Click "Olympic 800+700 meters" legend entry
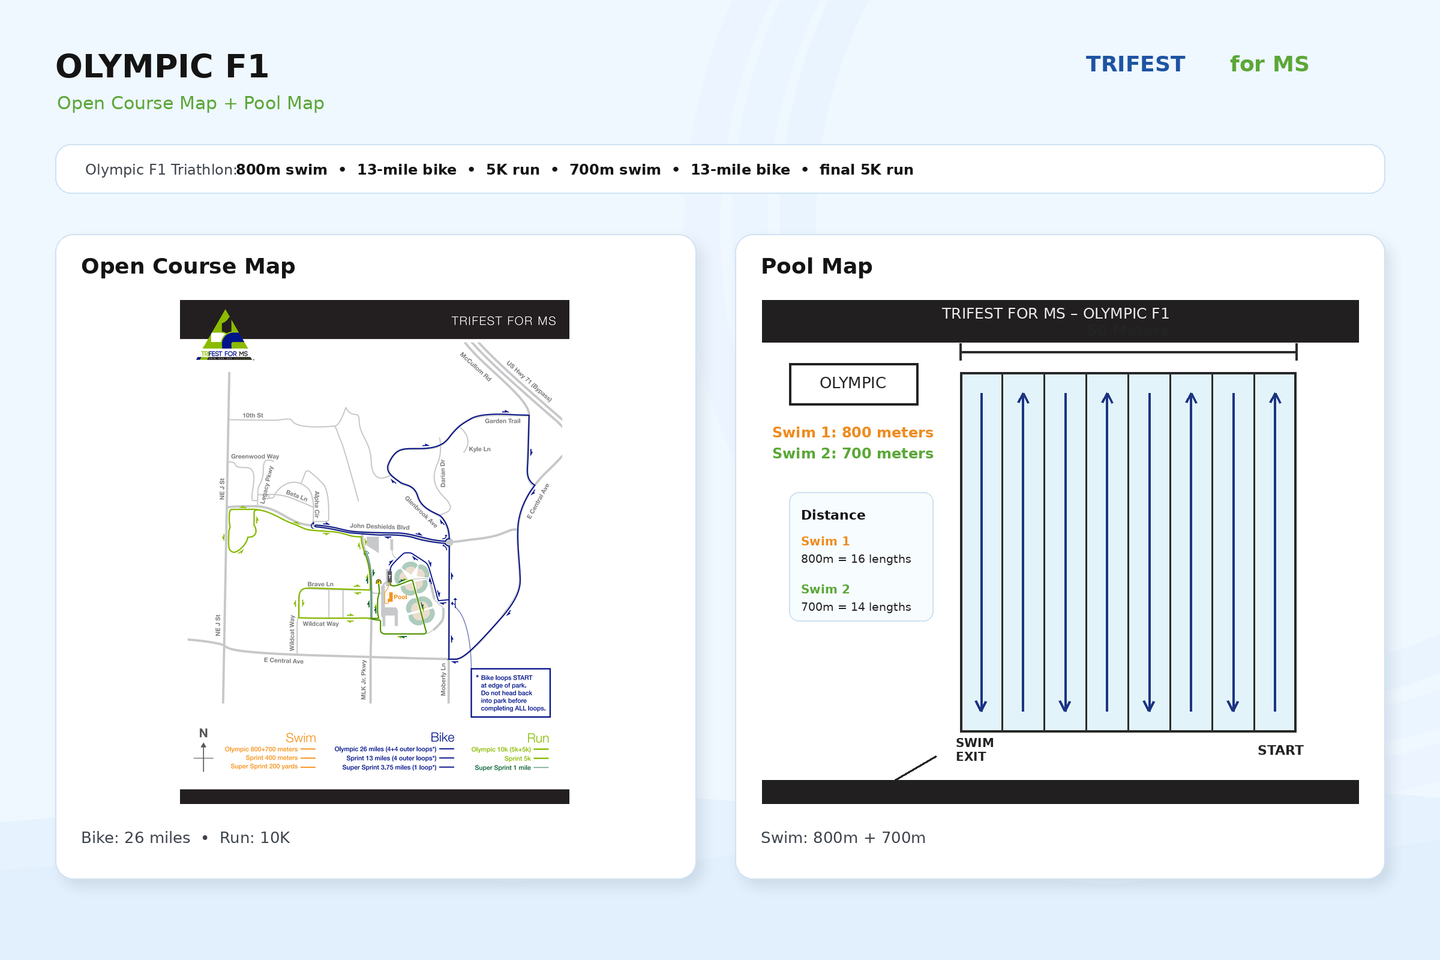The image size is (1440, 960). (x=261, y=749)
